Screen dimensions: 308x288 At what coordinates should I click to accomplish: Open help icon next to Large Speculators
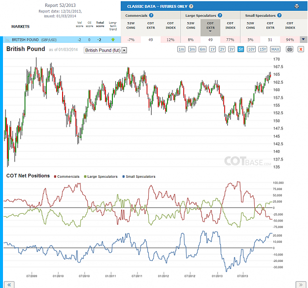click(220, 15)
